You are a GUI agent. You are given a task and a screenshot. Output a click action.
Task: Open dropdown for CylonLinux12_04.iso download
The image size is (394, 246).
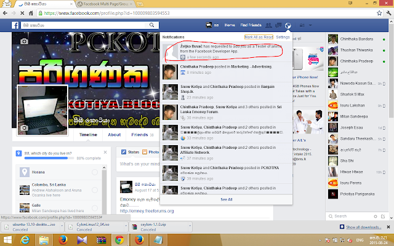(x=126, y=227)
